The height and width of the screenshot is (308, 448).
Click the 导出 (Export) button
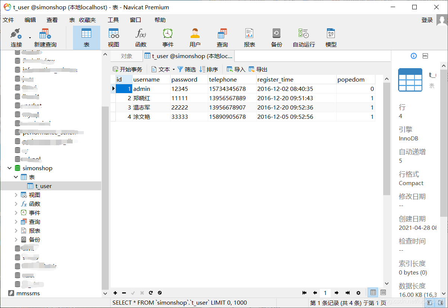tap(258, 69)
